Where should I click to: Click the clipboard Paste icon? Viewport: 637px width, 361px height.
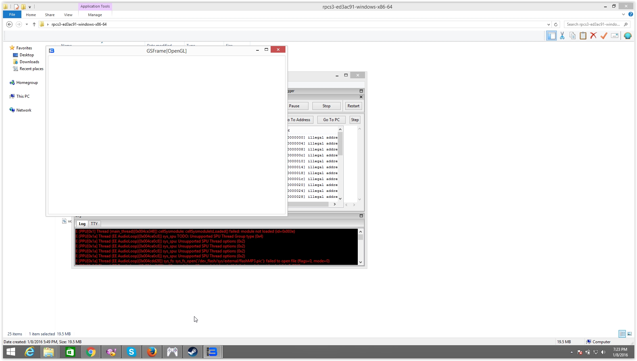[x=583, y=36]
